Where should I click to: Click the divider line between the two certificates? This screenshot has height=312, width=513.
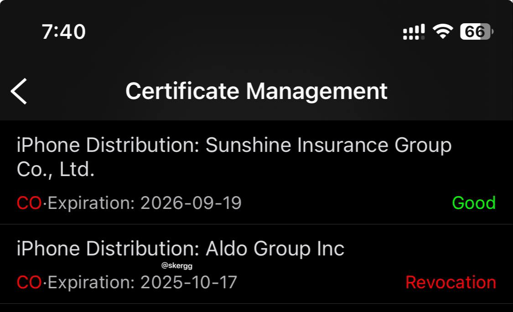256,224
